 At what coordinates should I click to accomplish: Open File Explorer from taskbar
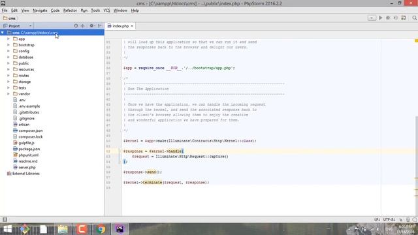tap(63, 229)
